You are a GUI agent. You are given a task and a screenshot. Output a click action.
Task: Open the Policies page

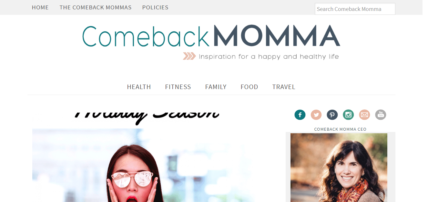pos(155,7)
